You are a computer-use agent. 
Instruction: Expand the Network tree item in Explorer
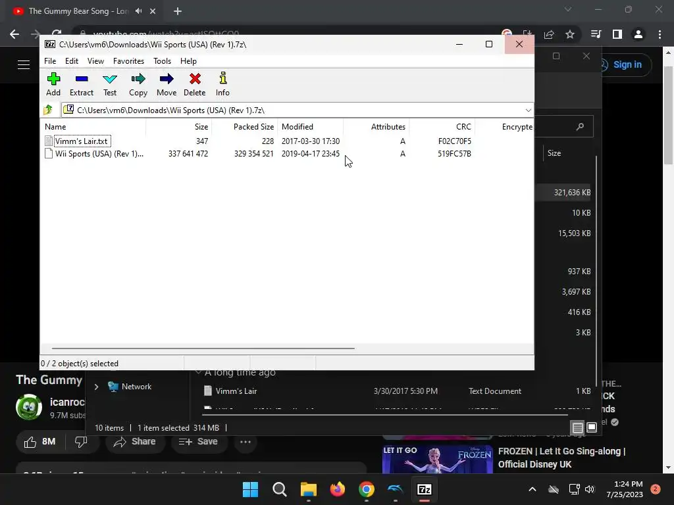96,387
